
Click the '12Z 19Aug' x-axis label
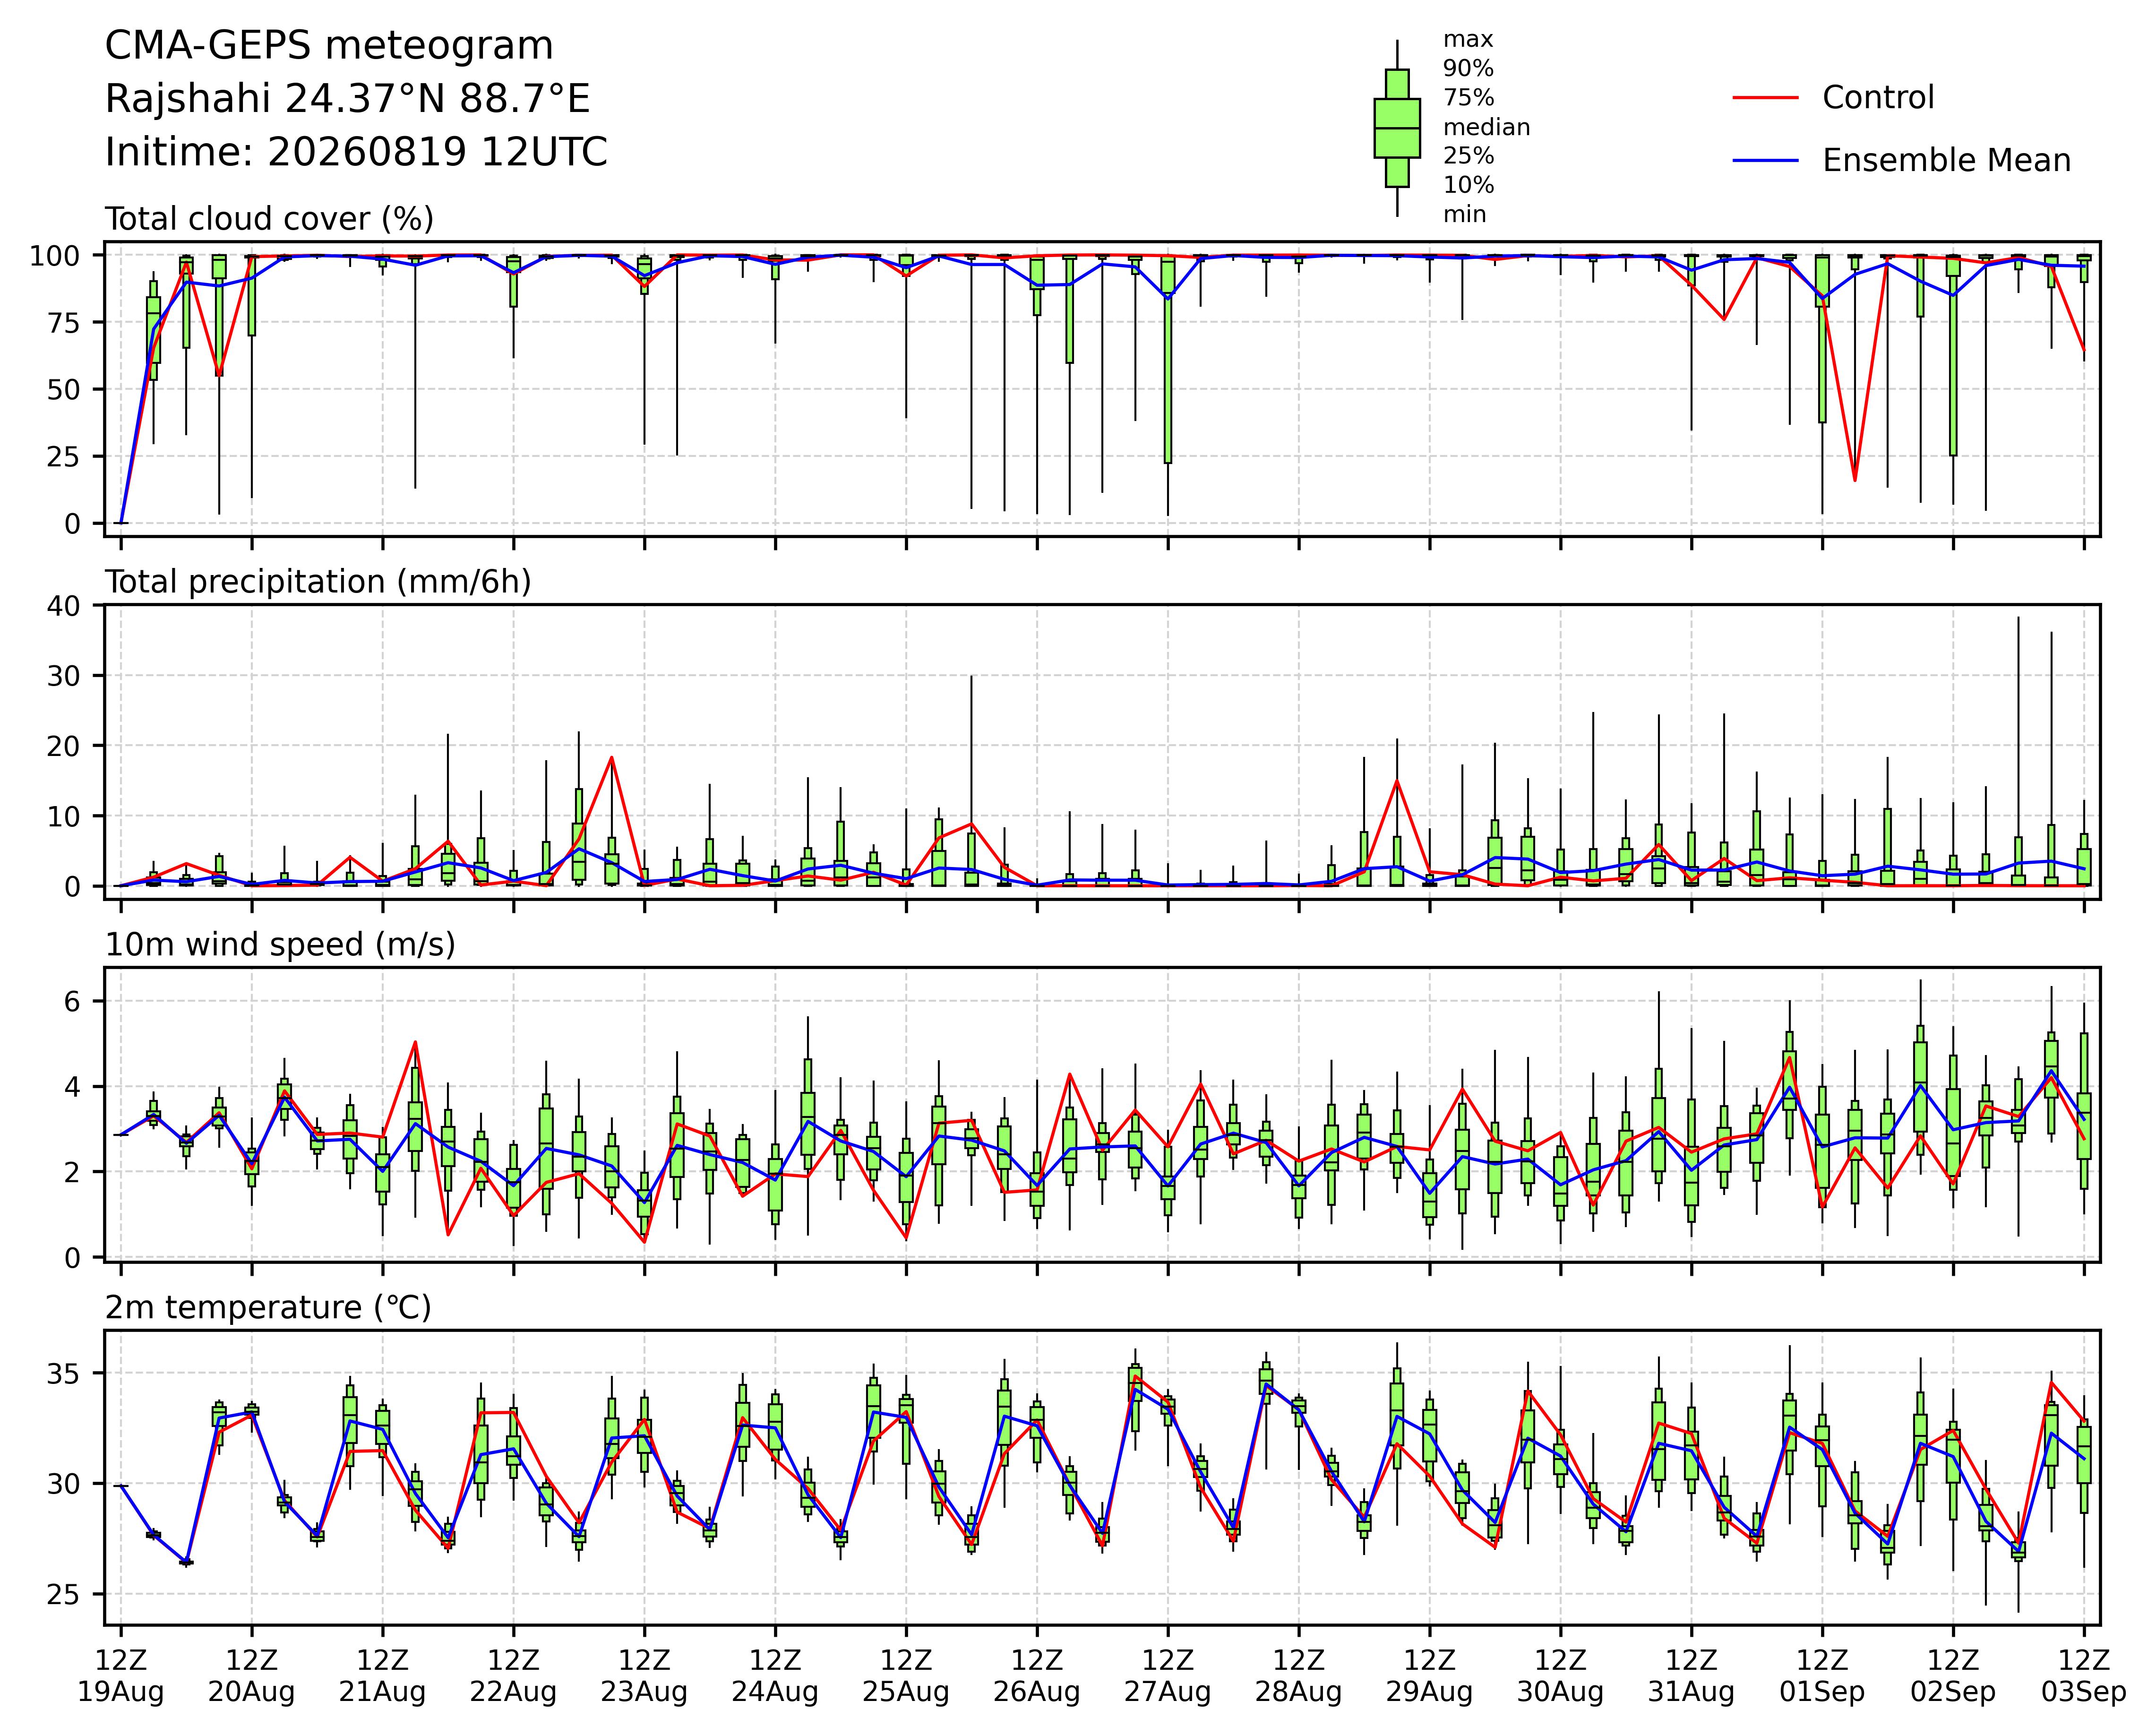point(121,1677)
